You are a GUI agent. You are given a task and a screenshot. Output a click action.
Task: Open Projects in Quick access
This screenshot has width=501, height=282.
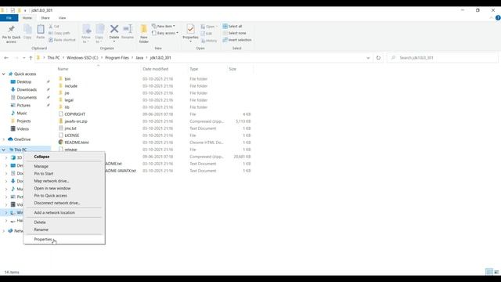pyautogui.click(x=23, y=121)
